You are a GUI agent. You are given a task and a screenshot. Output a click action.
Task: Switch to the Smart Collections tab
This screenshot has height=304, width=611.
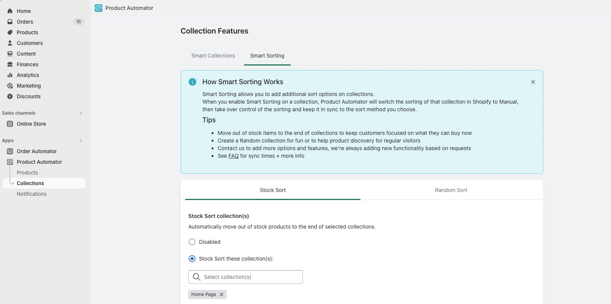[213, 56]
